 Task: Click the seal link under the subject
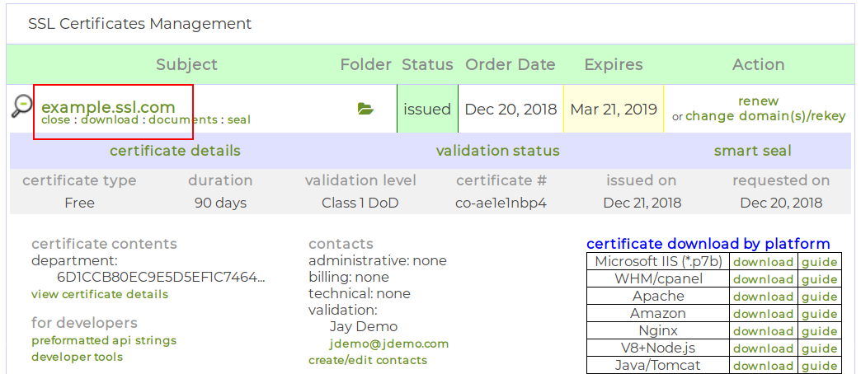pos(239,120)
